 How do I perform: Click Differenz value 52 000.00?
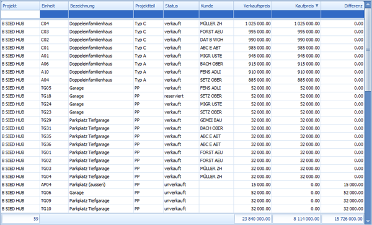342,193
